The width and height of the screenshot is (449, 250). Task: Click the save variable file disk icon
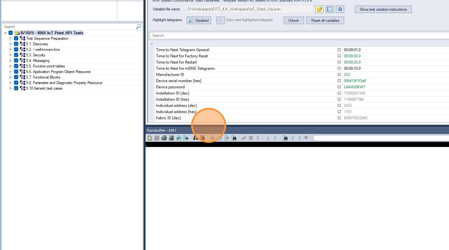click(x=330, y=9)
